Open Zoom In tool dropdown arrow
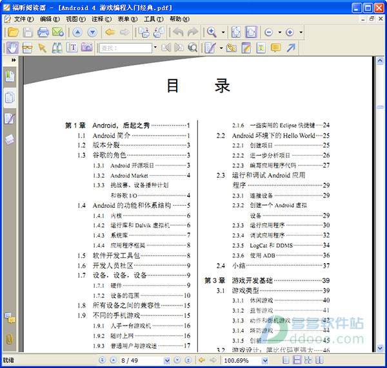 (223, 32)
